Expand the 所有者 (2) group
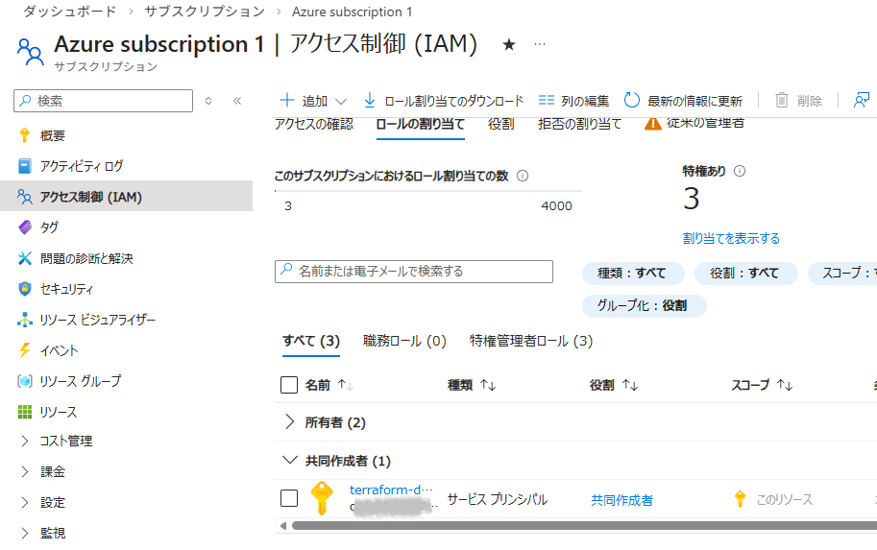877x550 pixels. [x=291, y=422]
